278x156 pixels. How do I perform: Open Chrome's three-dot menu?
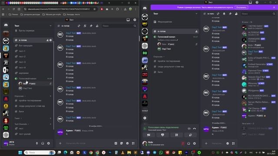pos(136,9)
